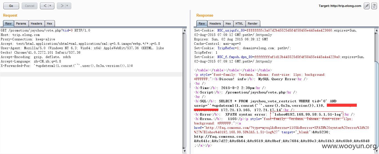
Task: Click 'Script: /promotion/jaychou/vote.php' response line
Action: coord(246,92)
